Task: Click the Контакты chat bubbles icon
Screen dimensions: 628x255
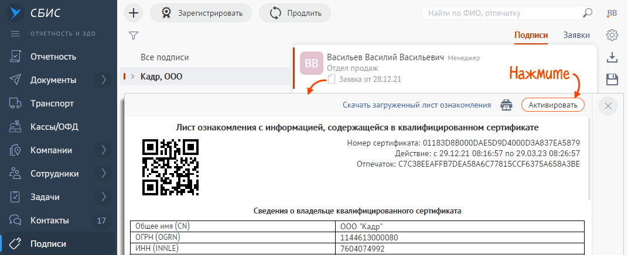Action: click(x=15, y=220)
